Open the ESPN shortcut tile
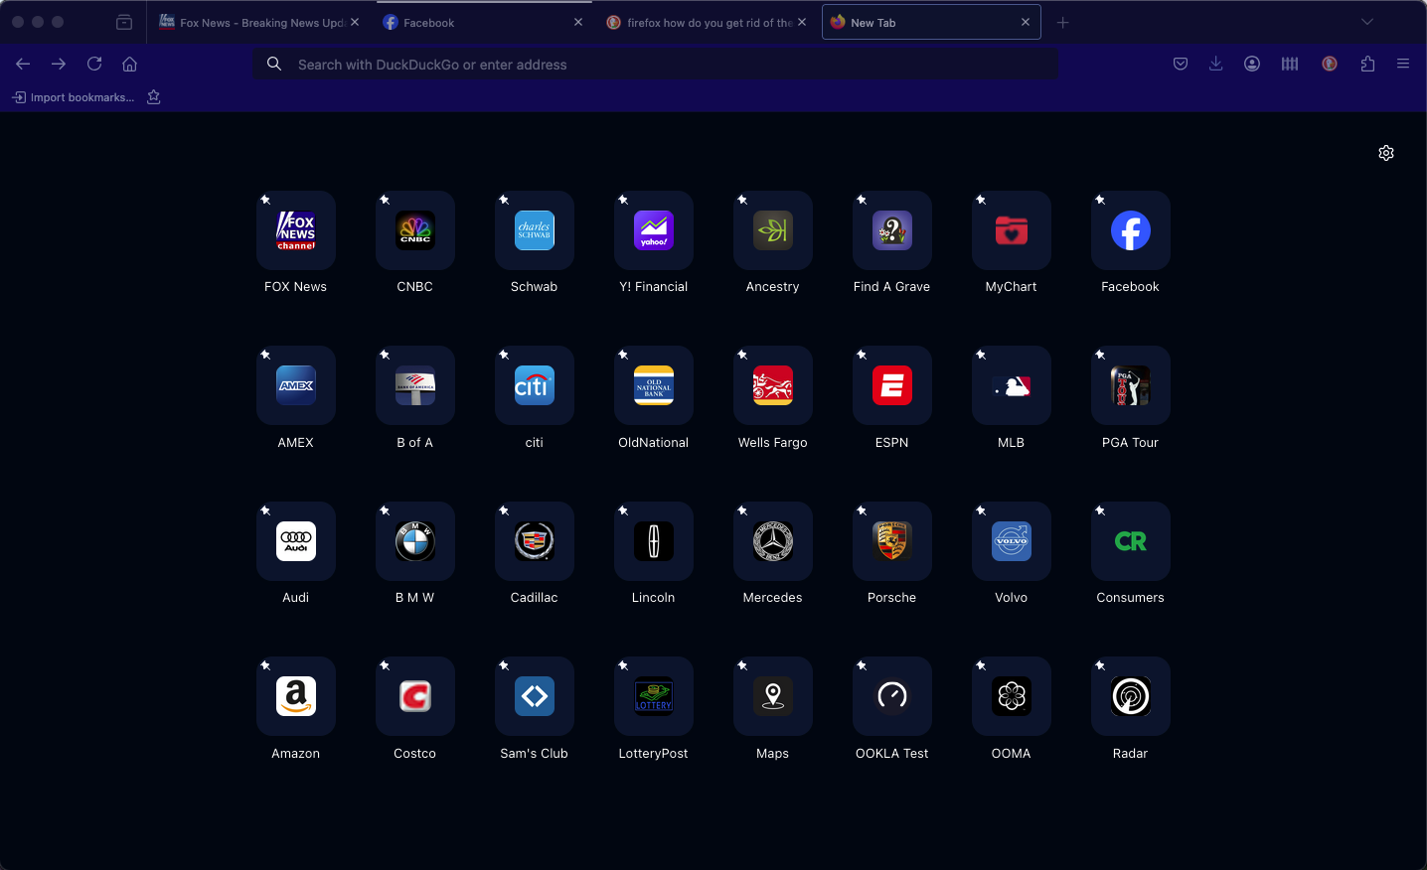Screen dimensions: 1427x870 click(892, 385)
